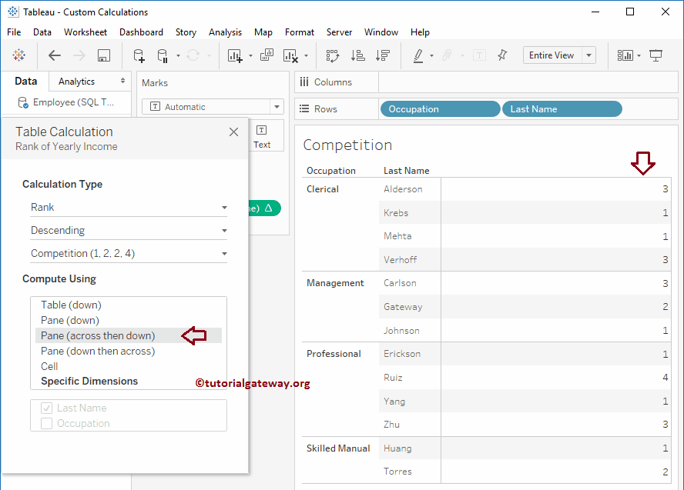Select Table (down) compute option
This screenshot has width=684, height=490.
click(x=71, y=305)
